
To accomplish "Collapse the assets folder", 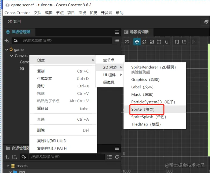I will tap(8, 166).
